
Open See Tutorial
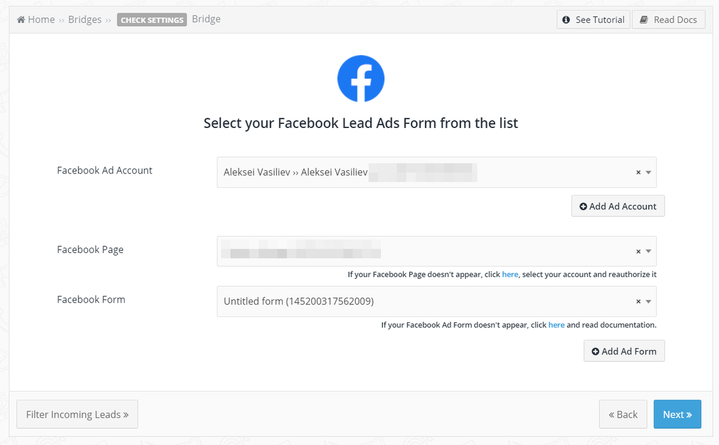click(x=593, y=20)
